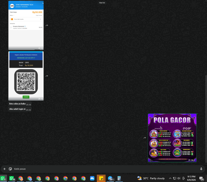
Task: Open the Rp50.000 QRIS receipt image
Action: (26, 25)
